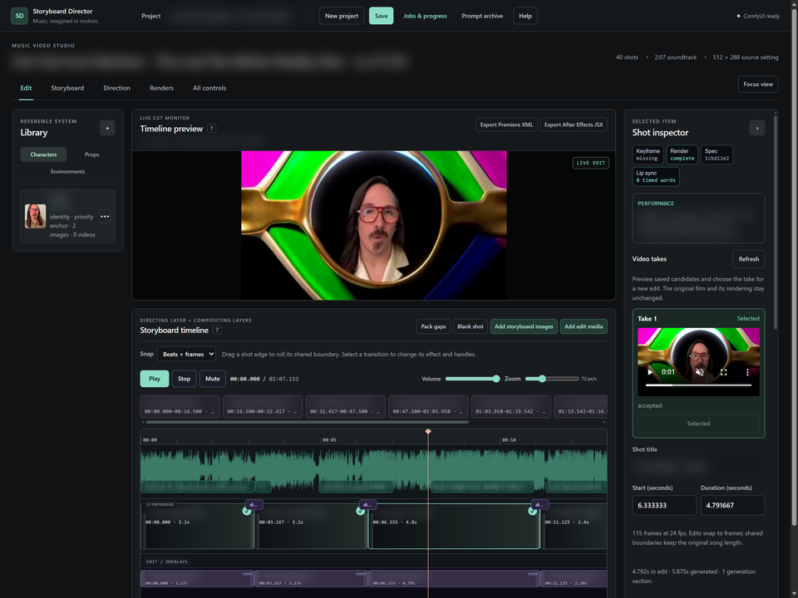Switch to the Direction tab
This screenshot has width=798, height=598.
pos(116,88)
